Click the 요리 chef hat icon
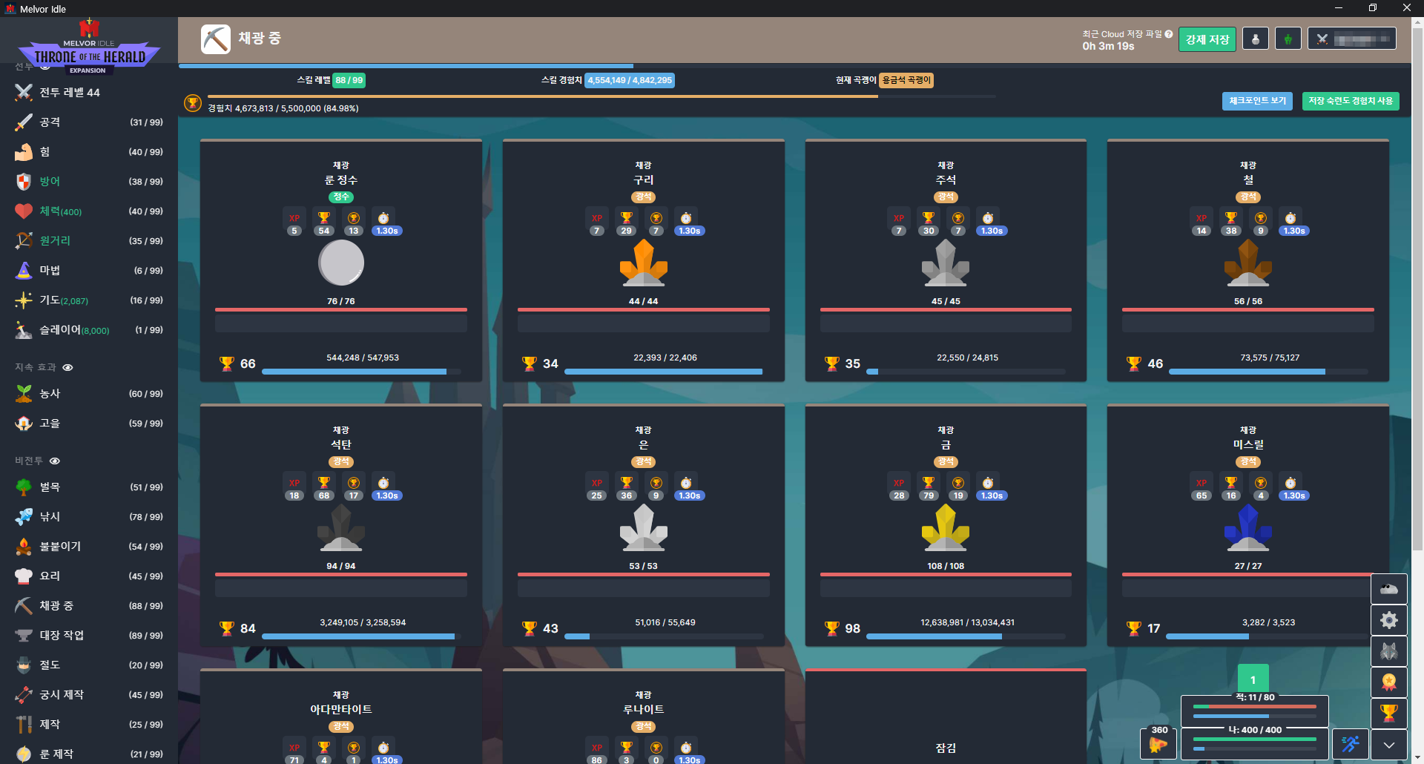Viewport: 1424px width, 764px height. [x=24, y=576]
